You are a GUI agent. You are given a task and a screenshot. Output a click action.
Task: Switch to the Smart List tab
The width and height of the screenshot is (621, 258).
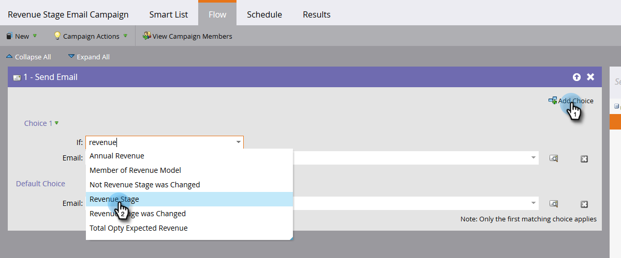click(x=168, y=14)
